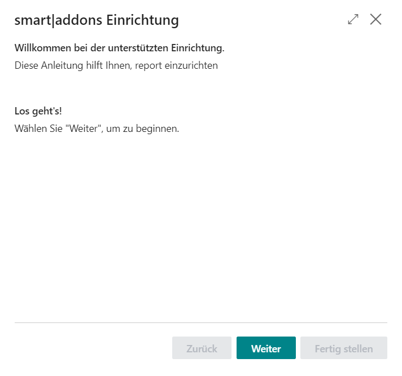
Task: Click the Weiter button
Action: click(x=266, y=348)
